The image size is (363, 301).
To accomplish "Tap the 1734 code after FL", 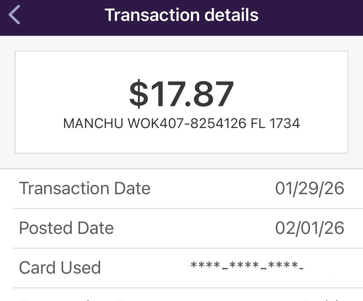I will point(285,124).
